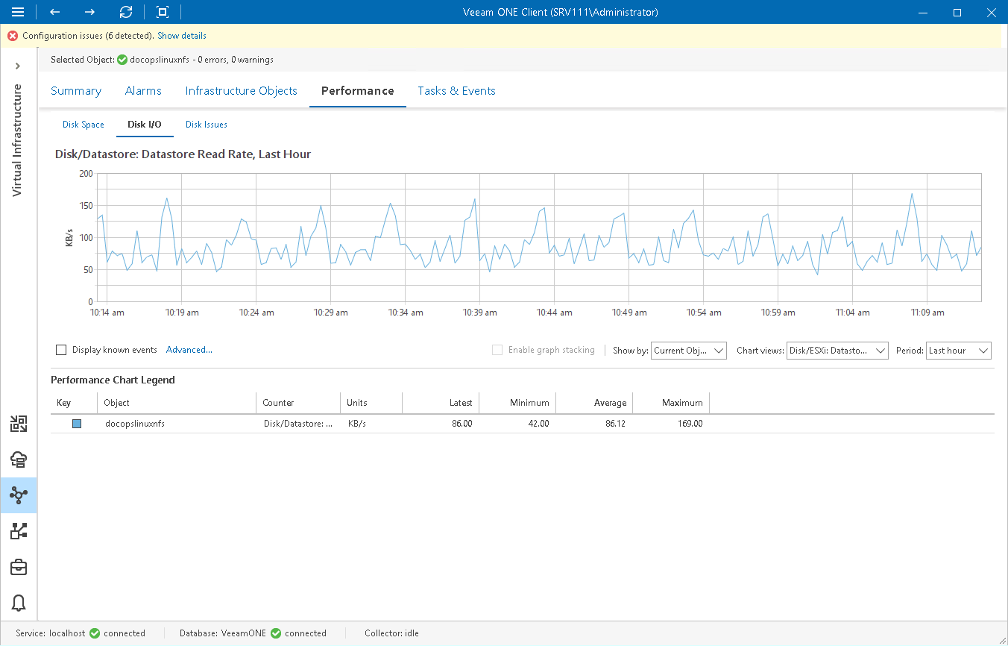Viewport: 1008px width, 646px height.
Task: Click the 86.12 average value cell
Action: [x=615, y=424]
